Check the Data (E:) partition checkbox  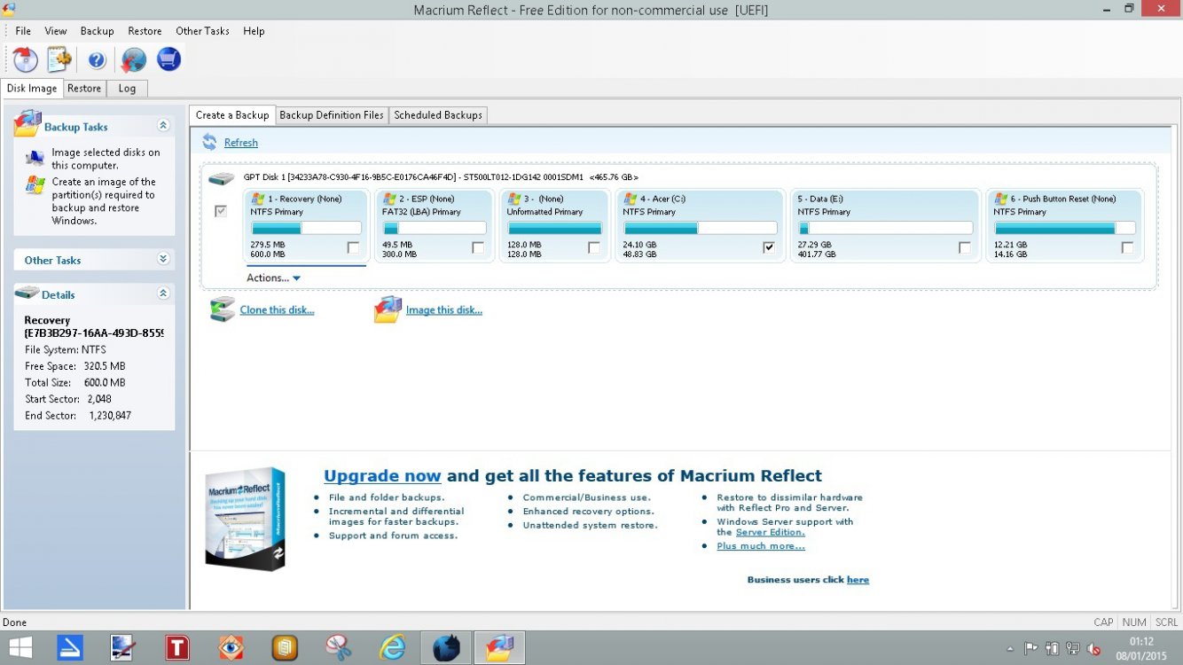click(x=965, y=247)
